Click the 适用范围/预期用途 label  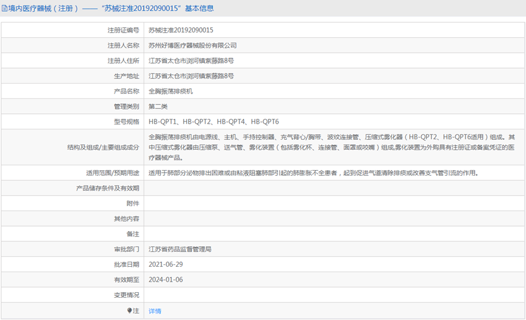tap(113, 173)
